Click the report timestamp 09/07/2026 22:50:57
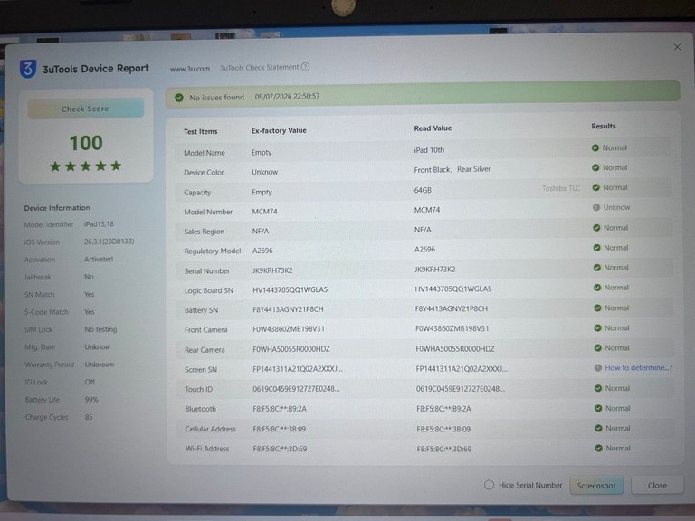695x521 pixels. tap(287, 96)
